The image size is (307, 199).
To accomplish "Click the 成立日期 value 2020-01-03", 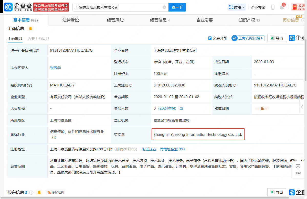I will pos(264,62).
